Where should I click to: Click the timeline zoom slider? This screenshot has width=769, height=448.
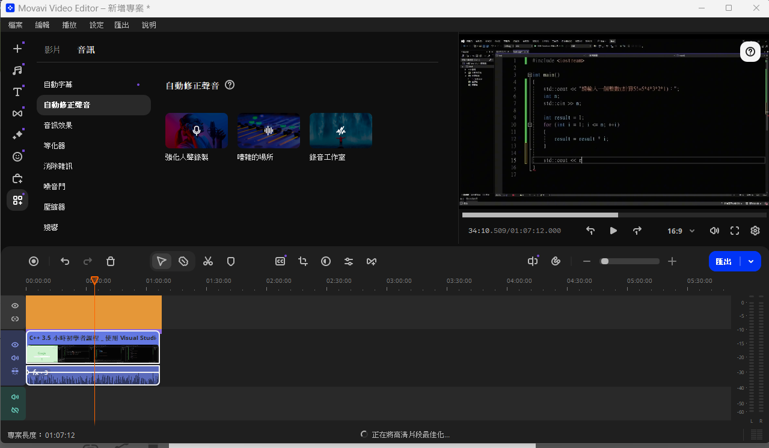(x=630, y=261)
